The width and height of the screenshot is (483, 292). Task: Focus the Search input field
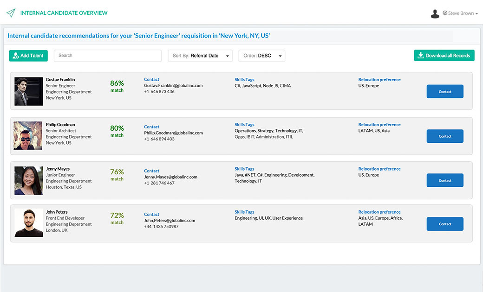108,56
